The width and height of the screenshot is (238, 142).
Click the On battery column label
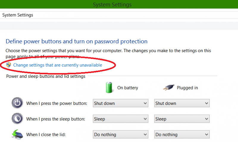[x=128, y=88]
